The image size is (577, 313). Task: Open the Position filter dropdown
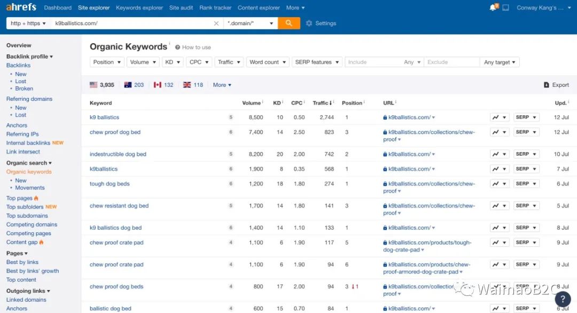(x=107, y=62)
